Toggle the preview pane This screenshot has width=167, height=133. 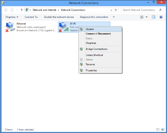153,17
